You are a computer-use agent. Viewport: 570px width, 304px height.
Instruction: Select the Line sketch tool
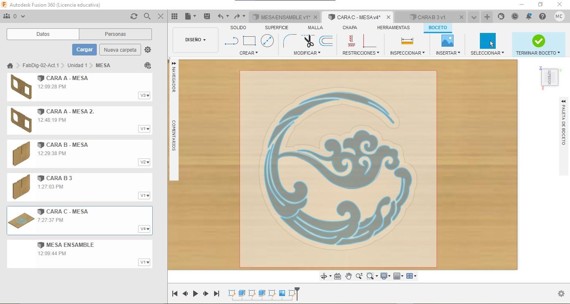pyautogui.click(x=231, y=41)
